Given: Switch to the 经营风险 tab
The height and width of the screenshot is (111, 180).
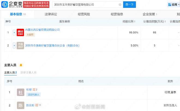Looking at the screenshot, I should tap(84, 14).
